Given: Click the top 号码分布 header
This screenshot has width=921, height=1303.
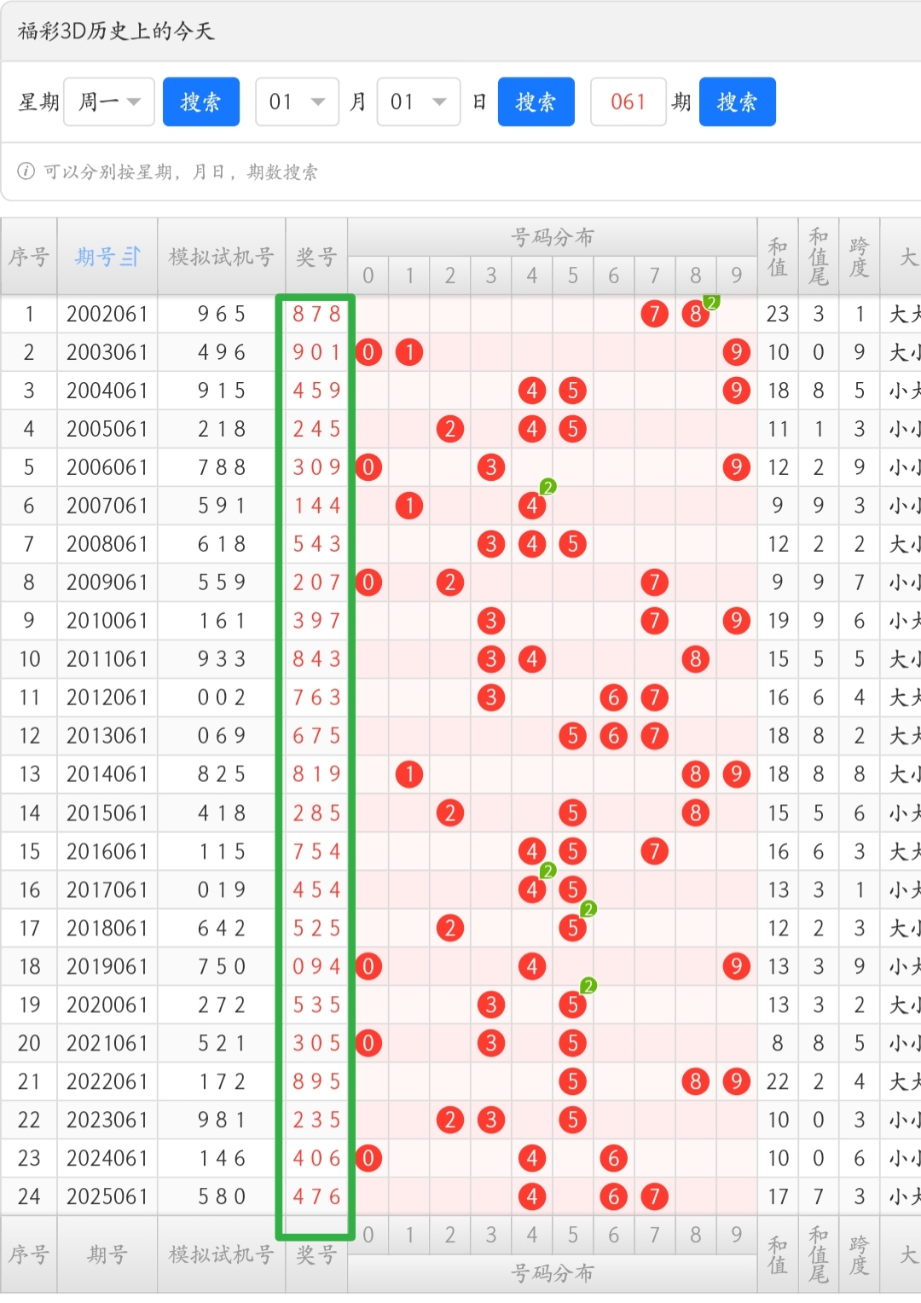Looking at the screenshot, I should coord(553,237).
